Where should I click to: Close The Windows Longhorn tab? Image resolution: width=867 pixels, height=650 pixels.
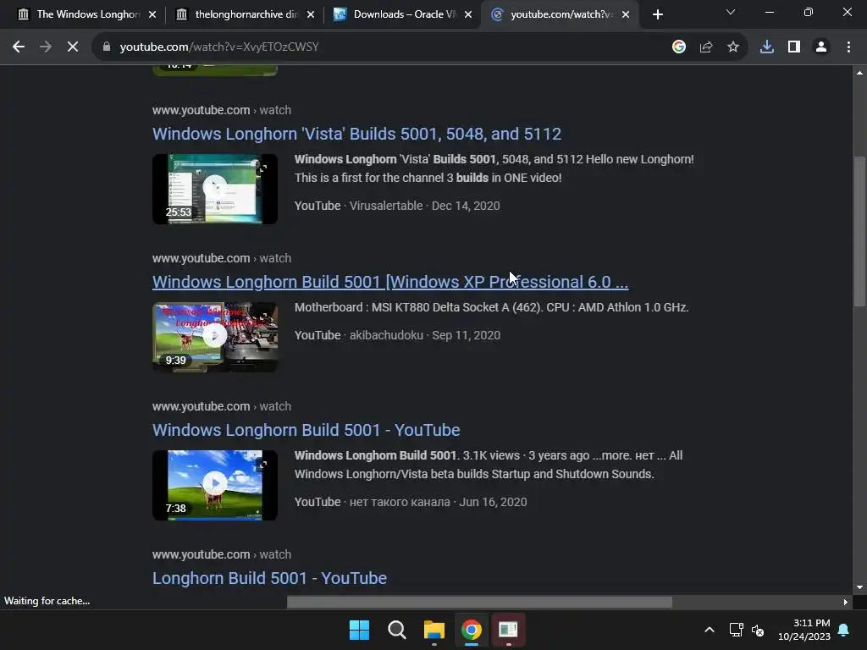tap(152, 14)
